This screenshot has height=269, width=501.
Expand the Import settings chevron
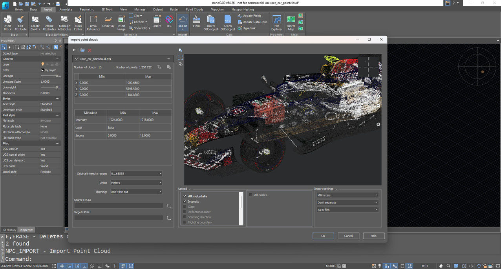(336, 189)
